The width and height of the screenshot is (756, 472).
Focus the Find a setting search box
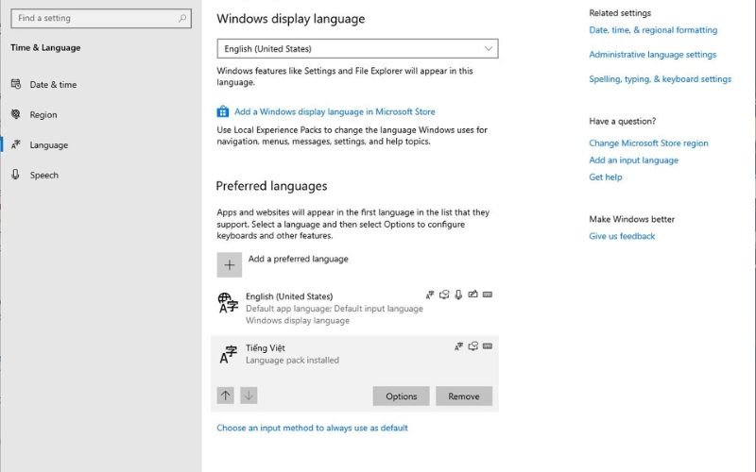pos(101,18)
